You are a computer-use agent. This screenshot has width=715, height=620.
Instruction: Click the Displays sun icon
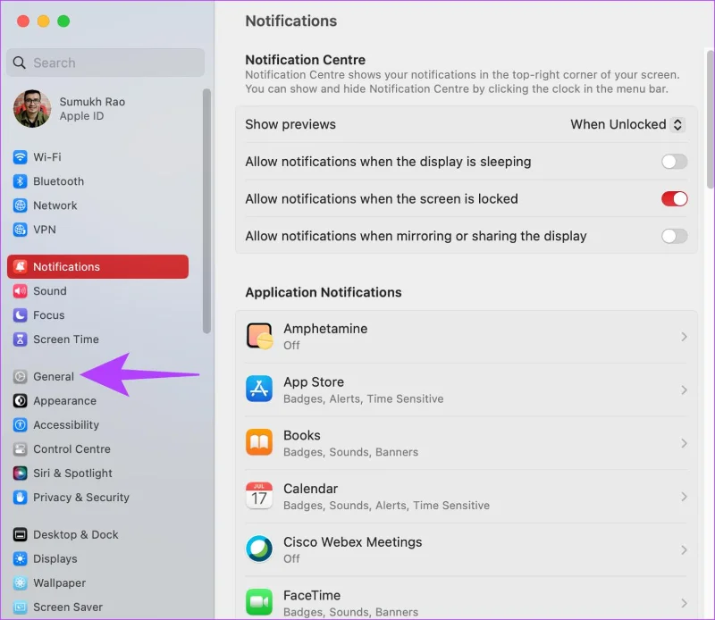click(20, 558)
